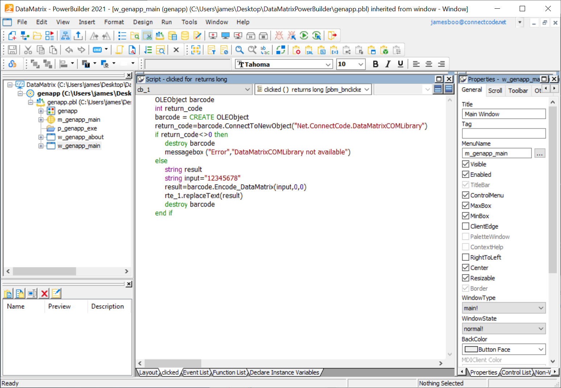This screenshot has width=561, height=388.
Task: Click the New object toolbar icon
Action: (12, 36)
